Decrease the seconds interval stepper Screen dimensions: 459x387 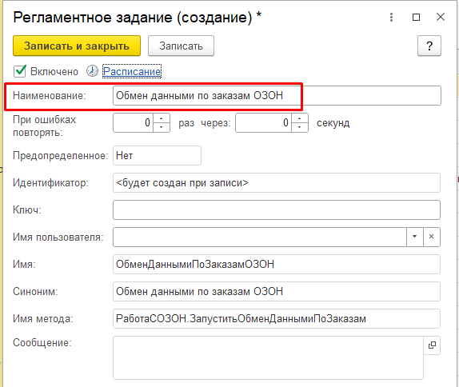[x=299, y=128]
